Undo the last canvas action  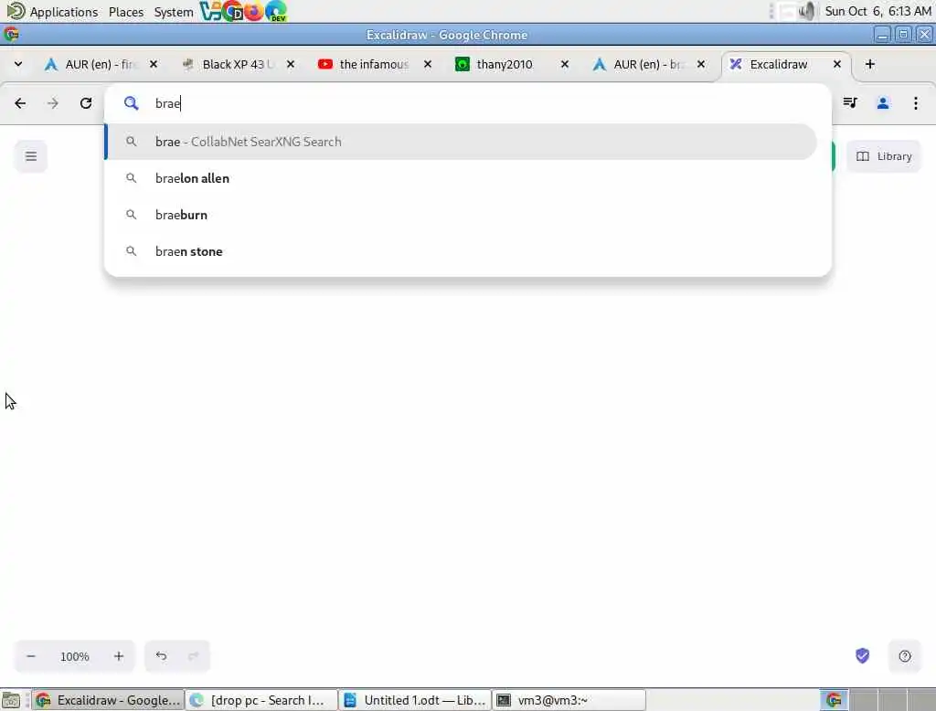coord(161,656)
